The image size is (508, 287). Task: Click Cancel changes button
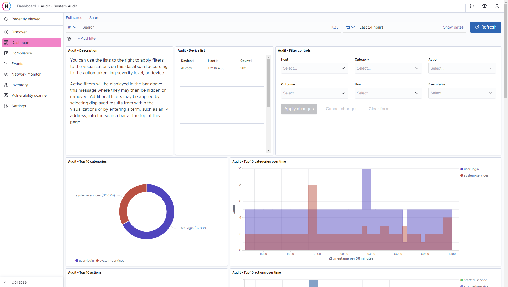click(x=342, y=109)
